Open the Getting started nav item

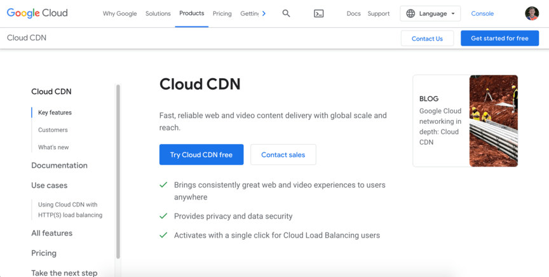tap(249, 13)
